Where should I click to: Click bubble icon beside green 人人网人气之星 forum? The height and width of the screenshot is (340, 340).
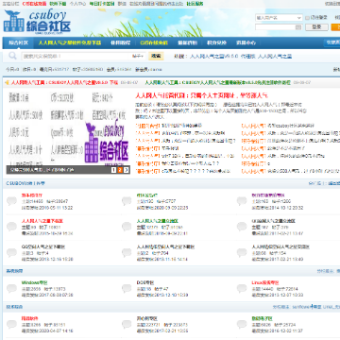coord(127,227)
